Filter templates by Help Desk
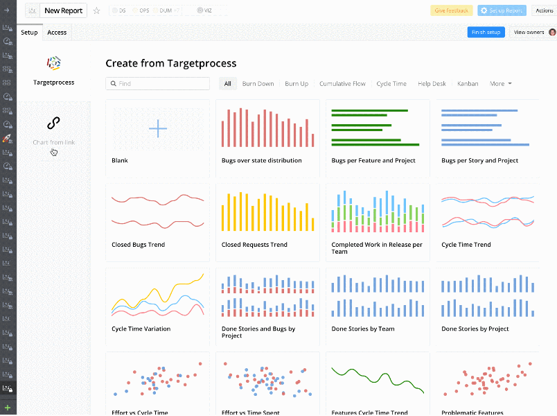The height and width of the screenshot is (416, 557). [x=432, y=84]
